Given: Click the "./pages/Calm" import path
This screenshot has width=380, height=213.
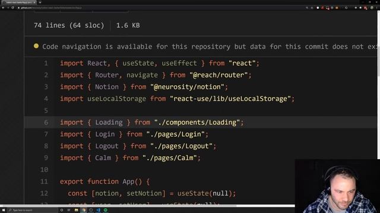Looking at the screenshot, I should click(x=170, y=158).
